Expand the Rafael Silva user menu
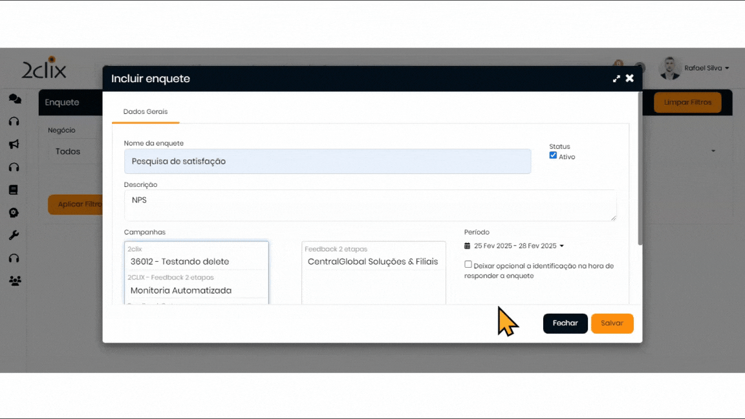 pos(706,68)
